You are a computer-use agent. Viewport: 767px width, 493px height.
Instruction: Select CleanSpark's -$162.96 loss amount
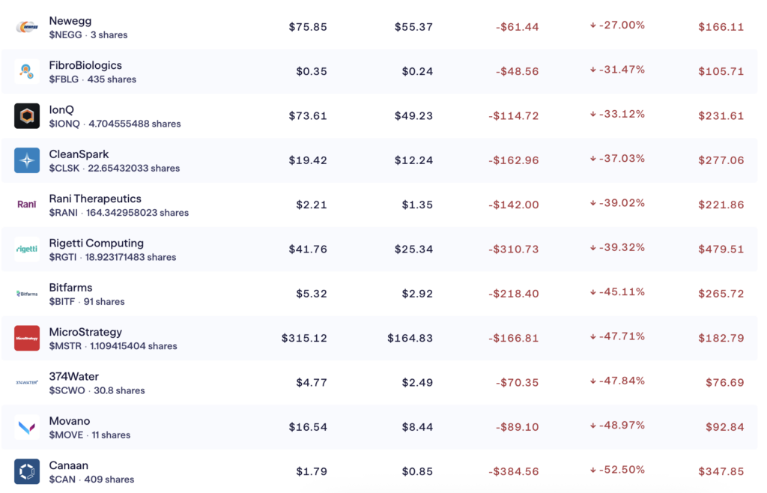tap(513, 160)
